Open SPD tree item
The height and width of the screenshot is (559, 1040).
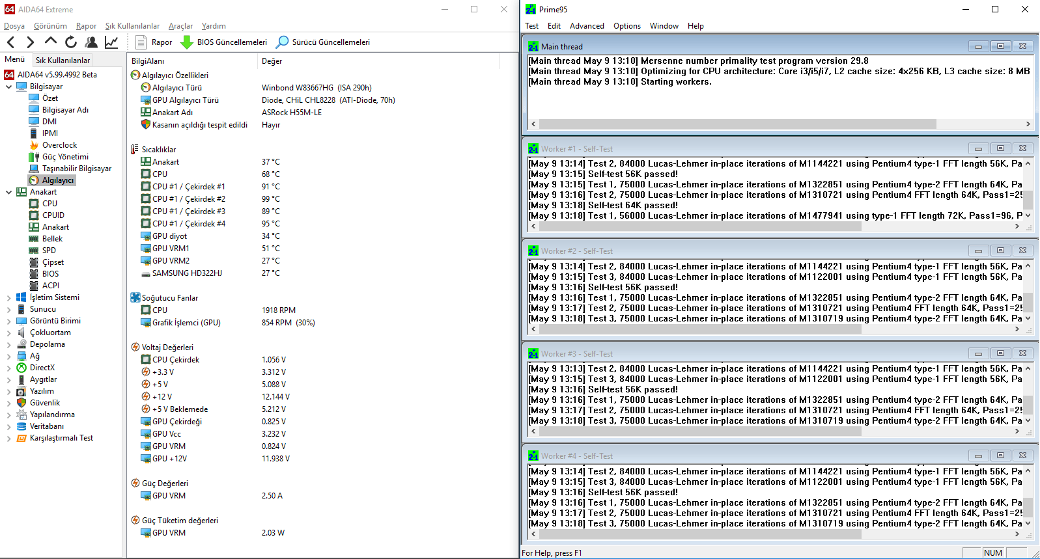click(49, 251)
